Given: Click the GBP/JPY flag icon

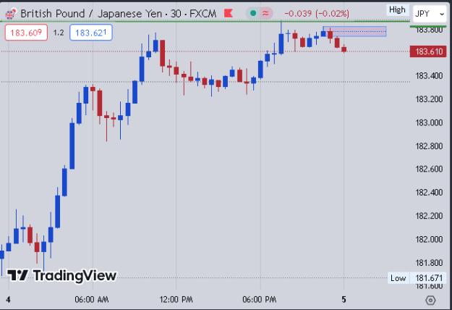Looking at the screenshot, I should [10, 14].
